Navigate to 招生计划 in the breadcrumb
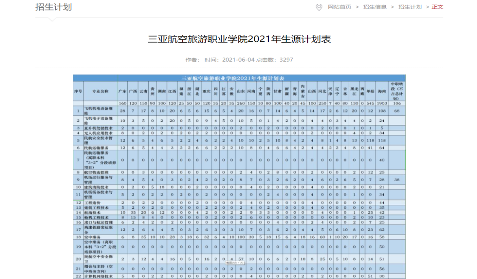The height and width of the screenshot is (279, 477). 410,7
